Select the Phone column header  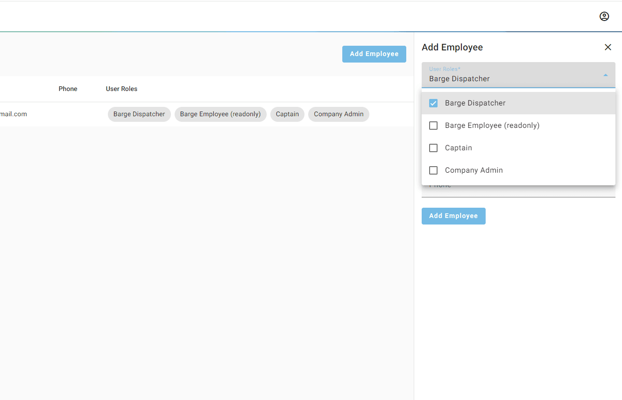(x=68, y=89)
